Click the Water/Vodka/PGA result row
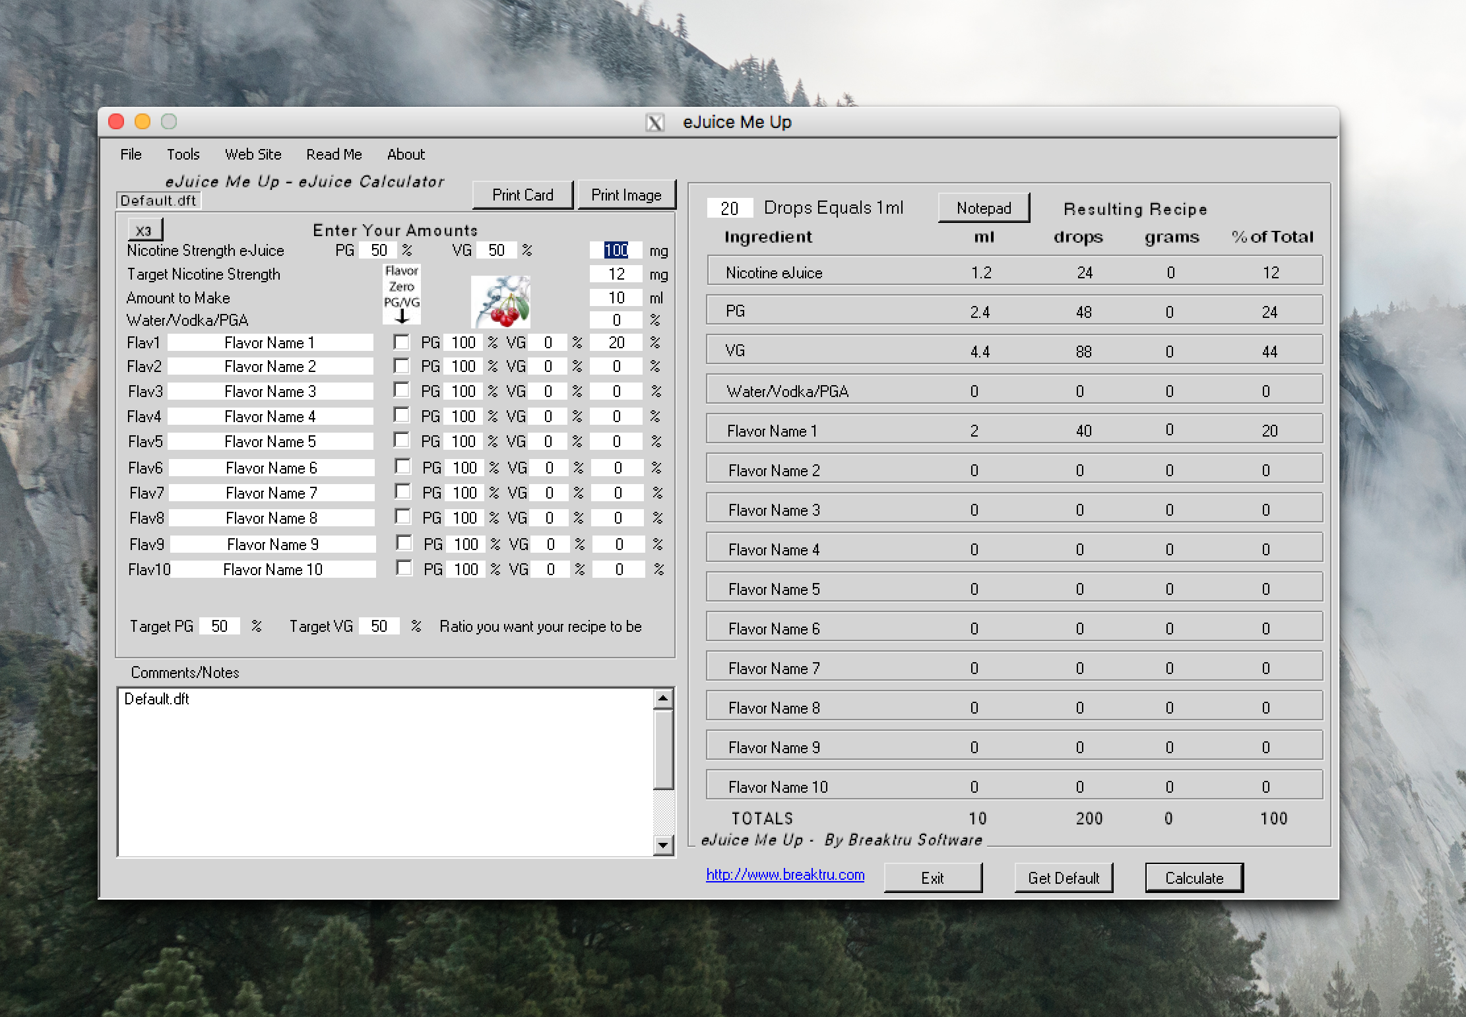 pyautogui.click(x=1015, y=390)
